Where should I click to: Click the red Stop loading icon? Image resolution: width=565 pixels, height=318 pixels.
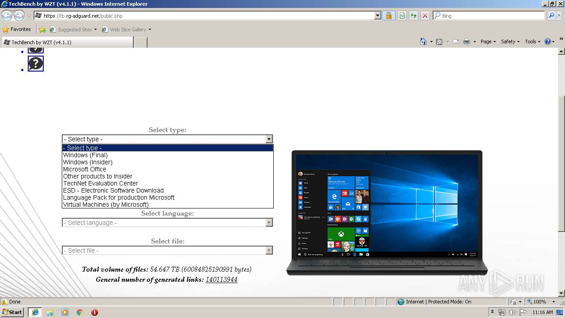click(x=425, y=15)
